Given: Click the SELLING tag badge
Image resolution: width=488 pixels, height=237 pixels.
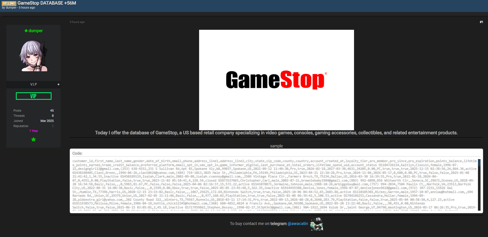Looking at the screenshot, I should click(x=9, y=3).
